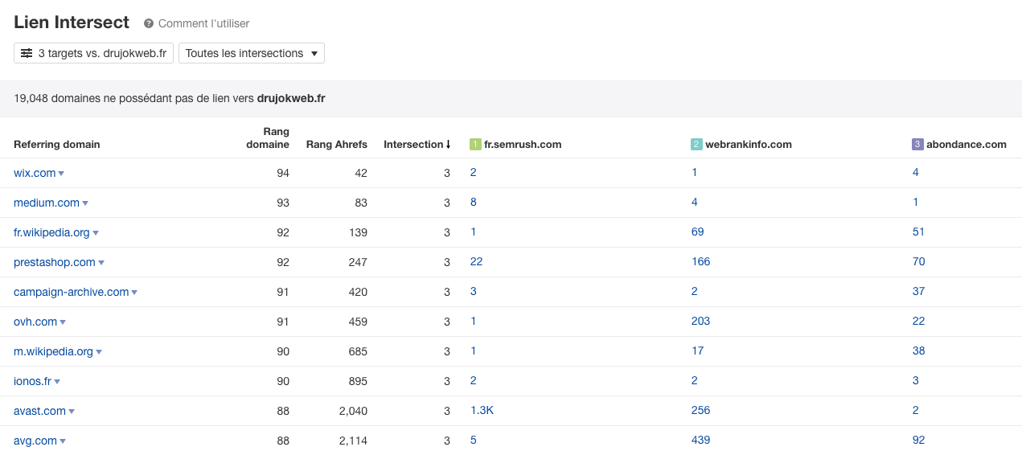
Task: Click Rang Ahrefs value 2,040 for avast.com
Action: click(x=353, y=411)
